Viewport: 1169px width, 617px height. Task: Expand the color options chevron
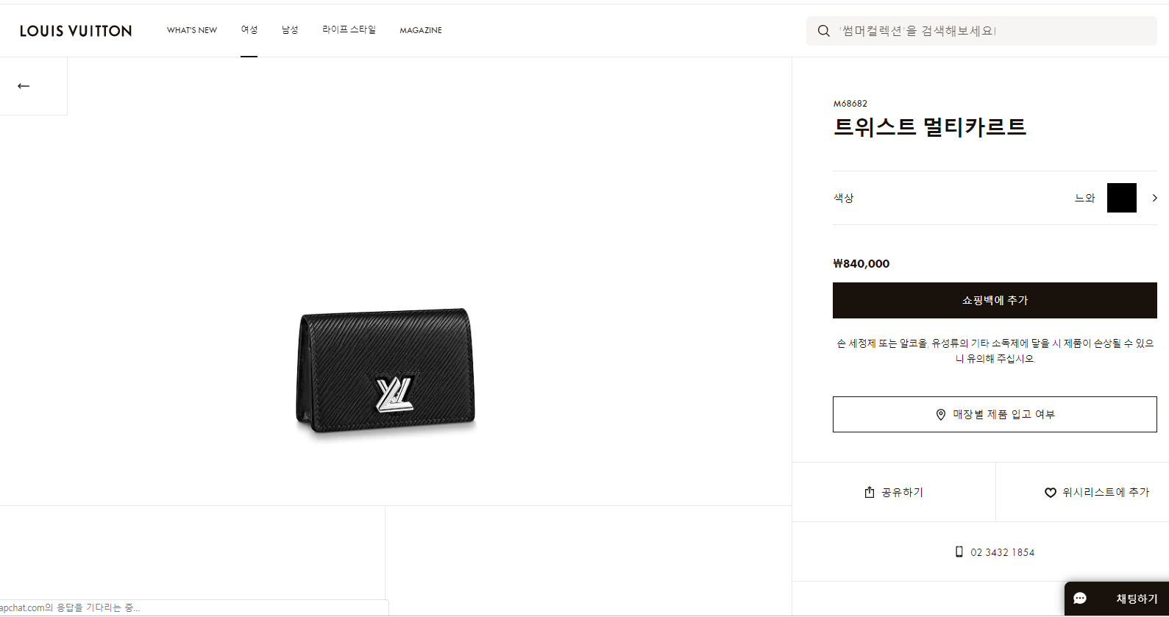[1154, 198]
